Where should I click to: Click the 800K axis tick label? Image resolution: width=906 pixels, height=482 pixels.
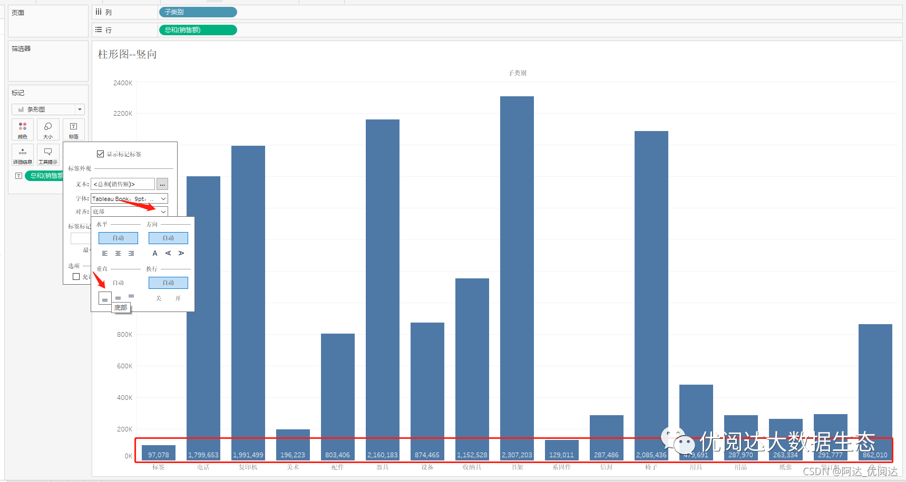coord(124,335)
